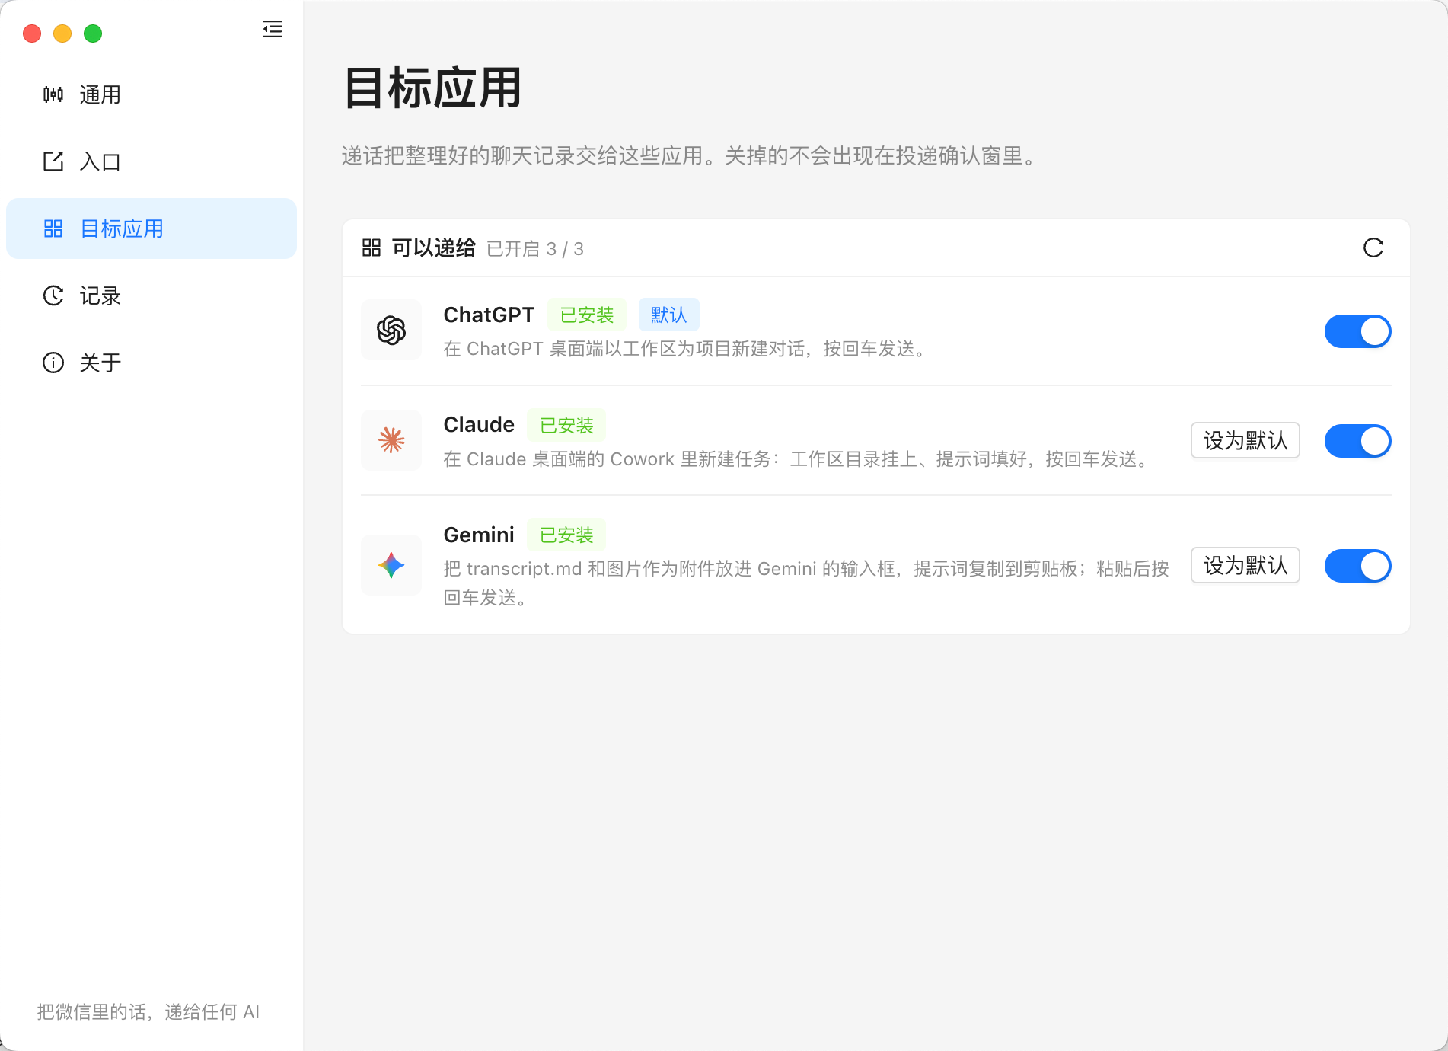Click the ChatGPT app logo icon
This screenshot has width=1448, height=1051.
click(x=391, y=330)
